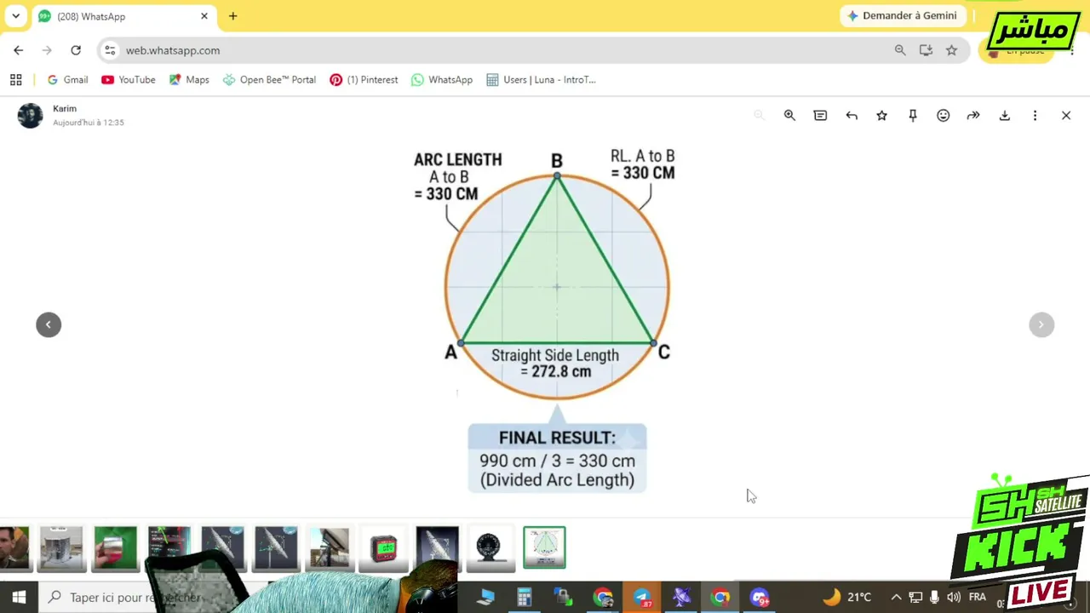This screenshot has height=613, width=1090.
Task: Click the install app icon in address bar
Action: pos(926,50)
